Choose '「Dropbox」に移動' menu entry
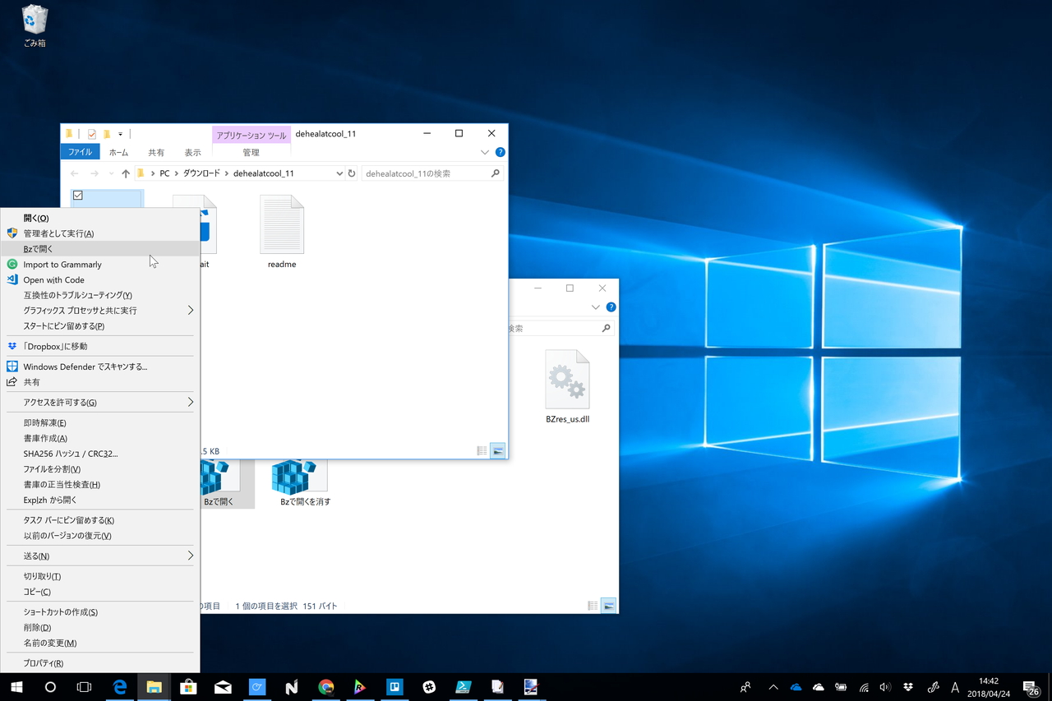Image resolution: width=1052 pixels, height=701 pixels. coord(100,347)
